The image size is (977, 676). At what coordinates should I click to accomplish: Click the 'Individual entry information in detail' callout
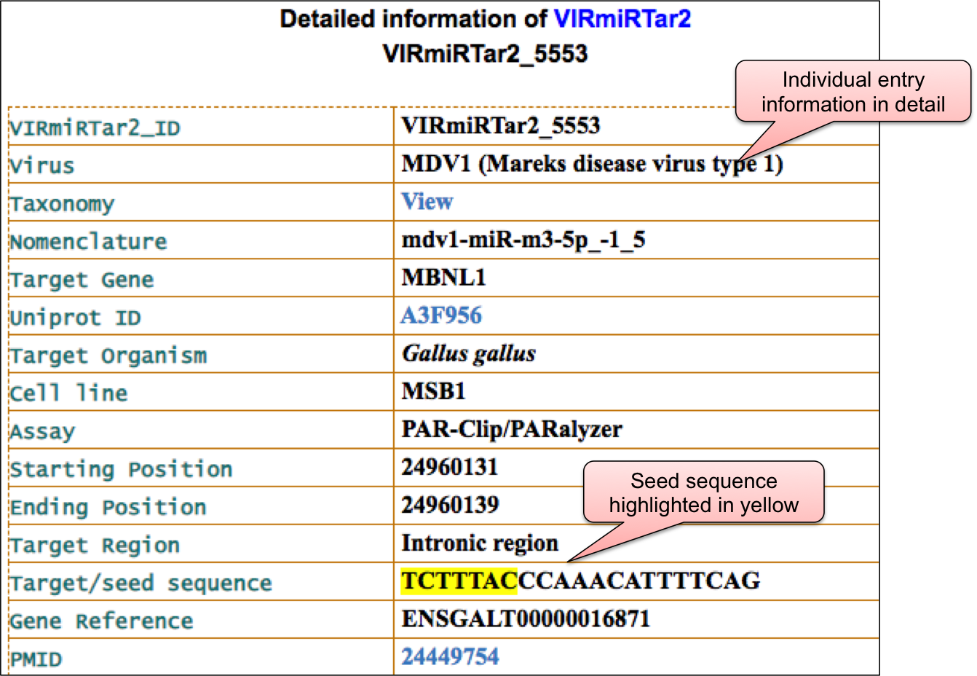click(x=853, y=92)
